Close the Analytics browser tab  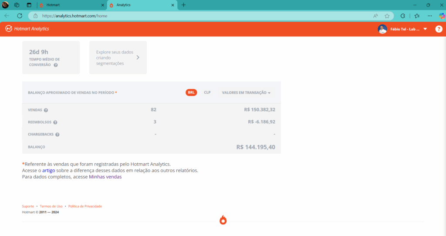coord(172,5)
